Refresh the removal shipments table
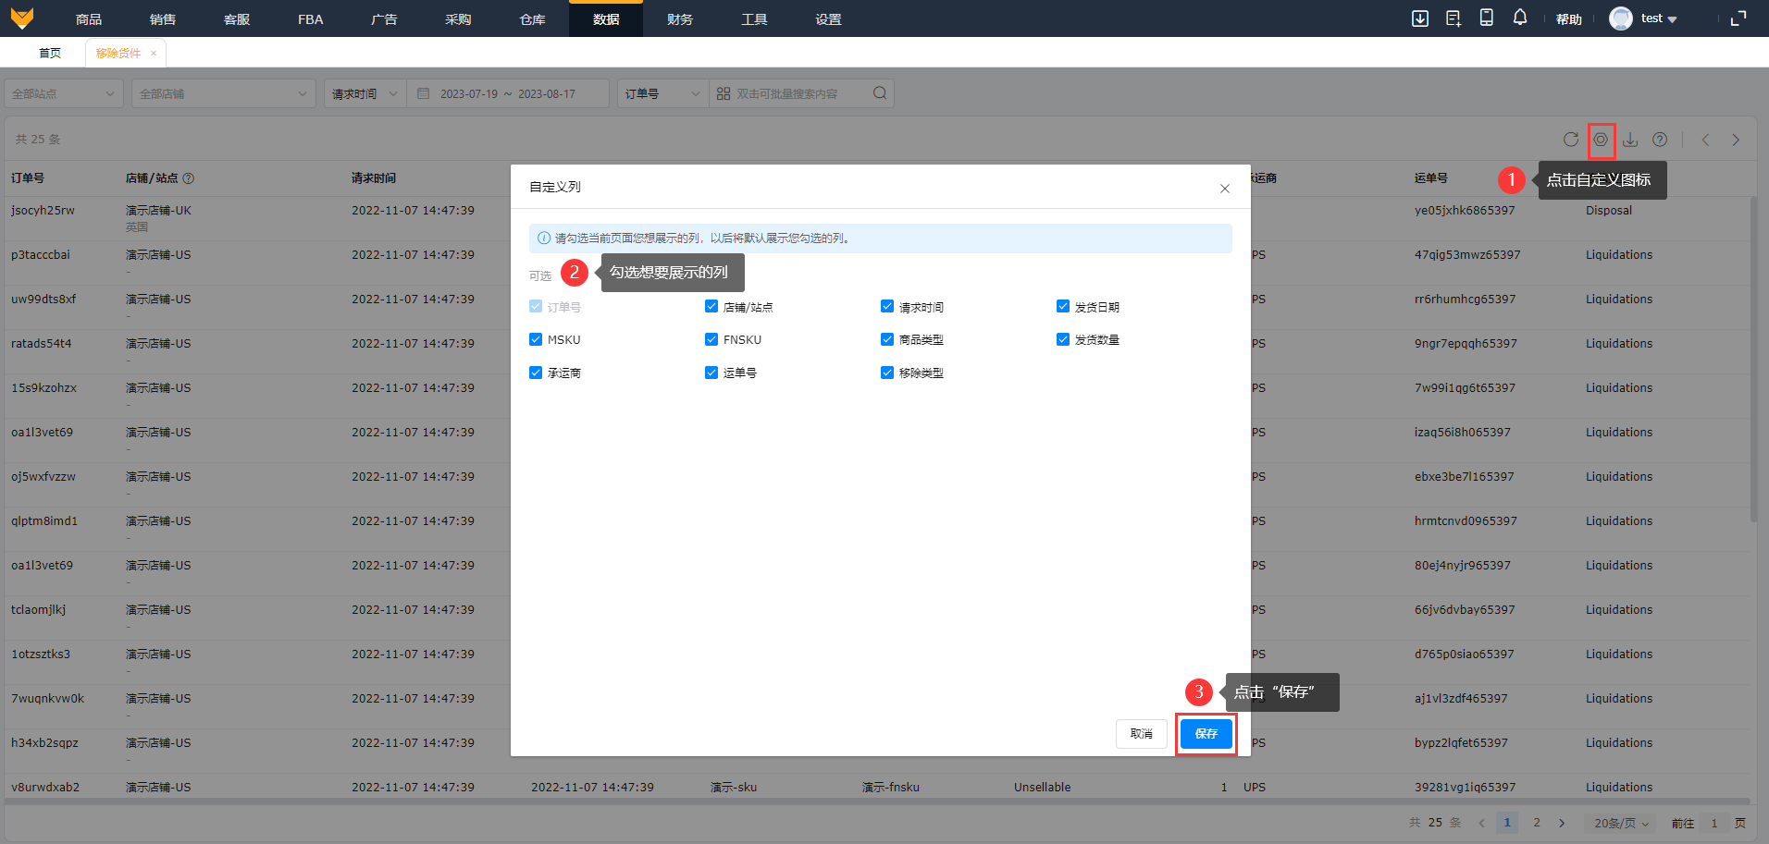Viewport: 1769px width, 844px height. pos(1571,140)
